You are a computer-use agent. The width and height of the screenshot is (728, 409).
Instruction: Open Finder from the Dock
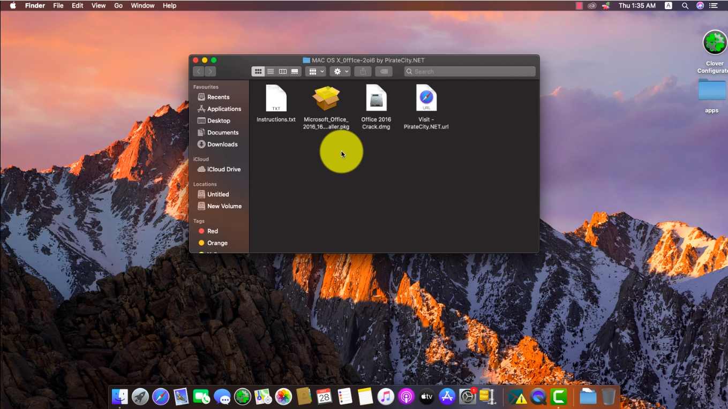click(120, 397)
